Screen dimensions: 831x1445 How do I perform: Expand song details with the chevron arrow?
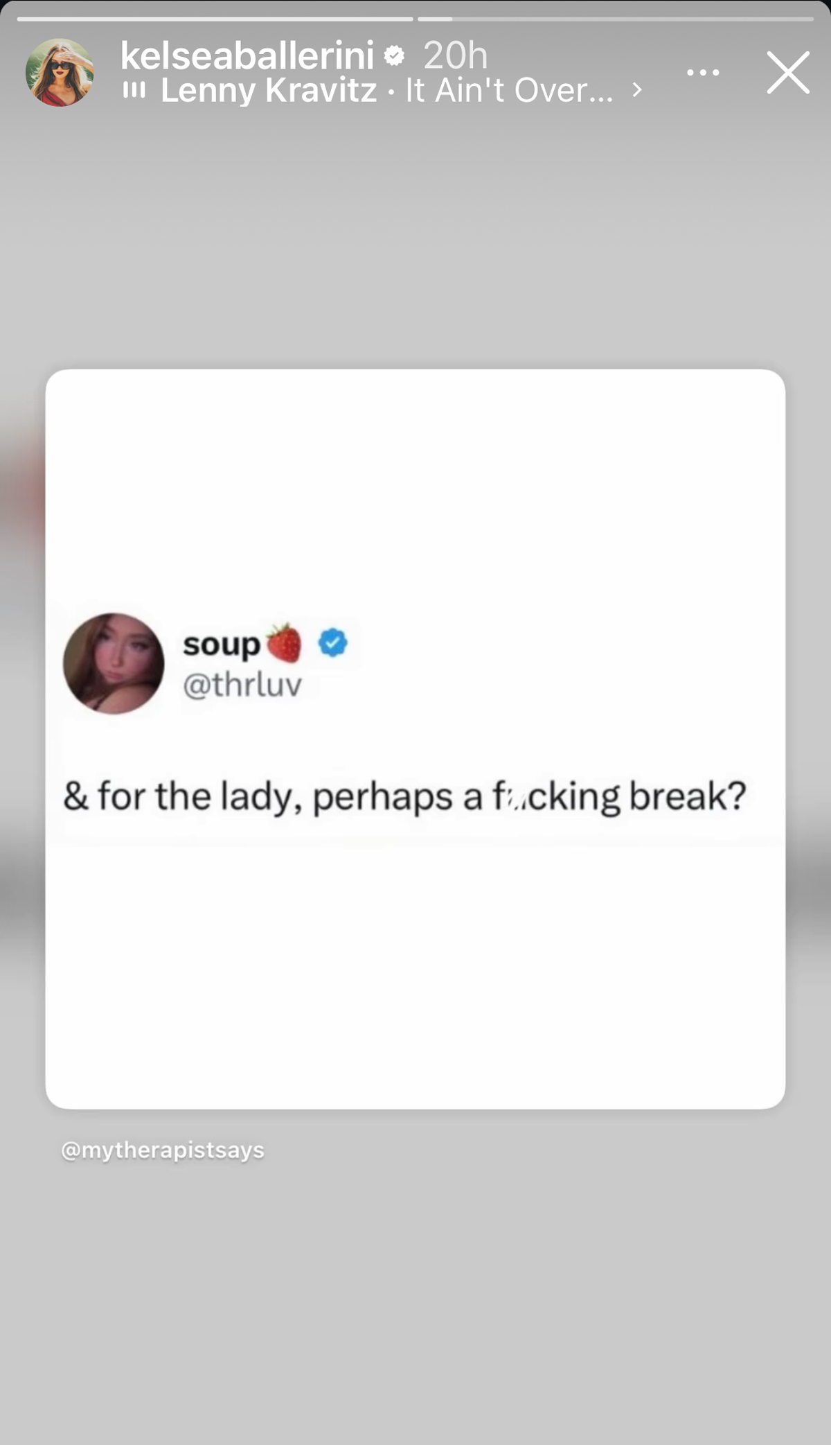point(637,90)
